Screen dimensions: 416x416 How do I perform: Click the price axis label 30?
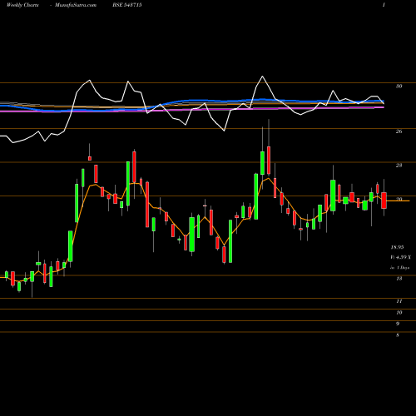tap(399, 87)
